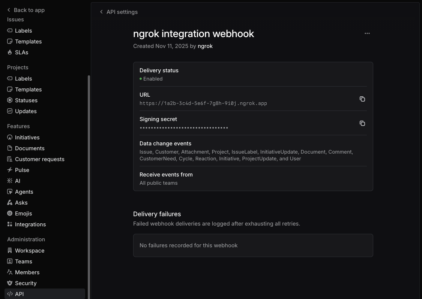Click the Back to app link
Screen dimensions: 422x299
click(26, 10)
